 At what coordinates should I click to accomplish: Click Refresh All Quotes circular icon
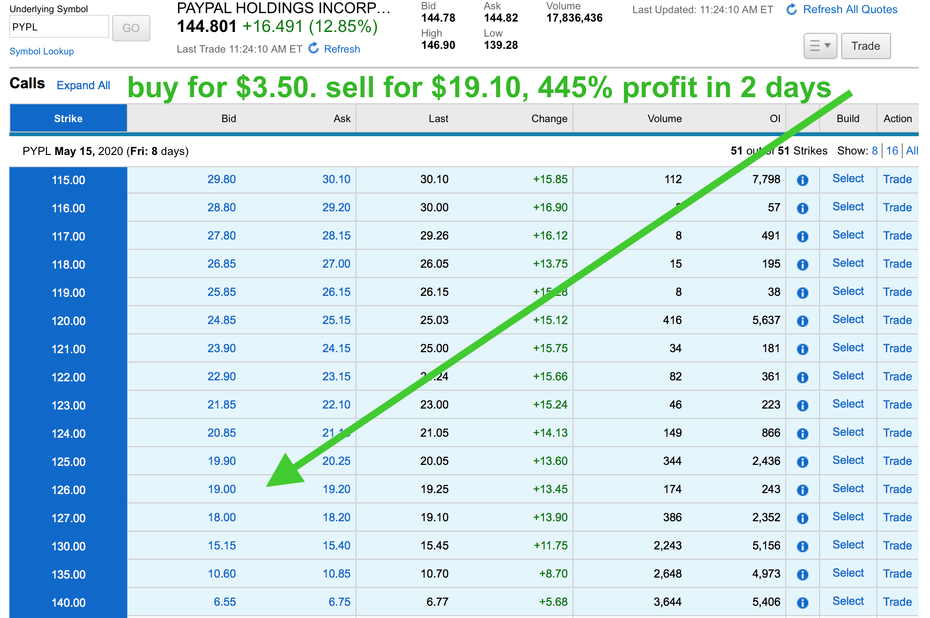point(791,9)
